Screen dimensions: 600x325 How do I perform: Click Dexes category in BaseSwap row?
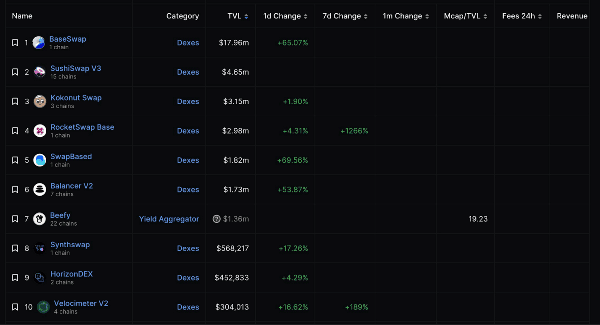188,43
